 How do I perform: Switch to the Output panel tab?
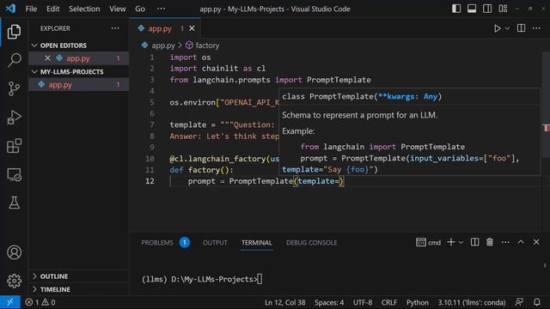point(215,242)
